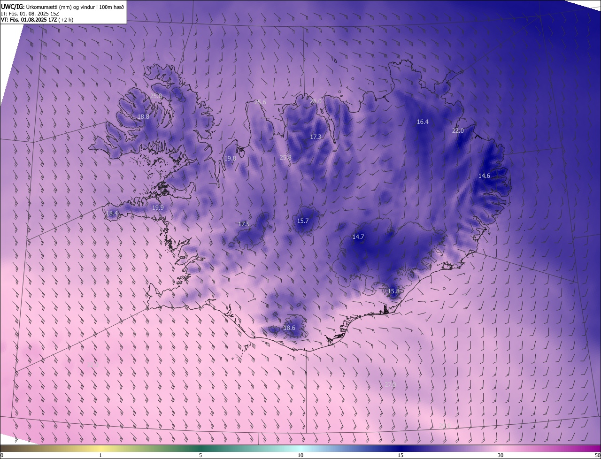Click the 18.8 value on the map
Screen dimensions: 601x459
[x=143, y=116]
